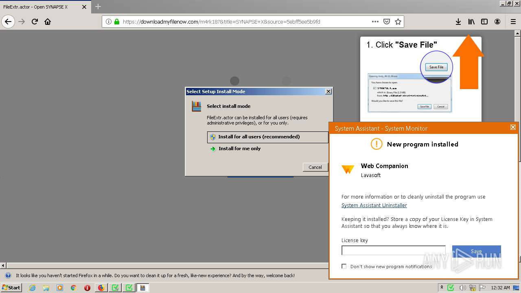Go back with the Firefox back arrow
521x293 pixels.
8,22
